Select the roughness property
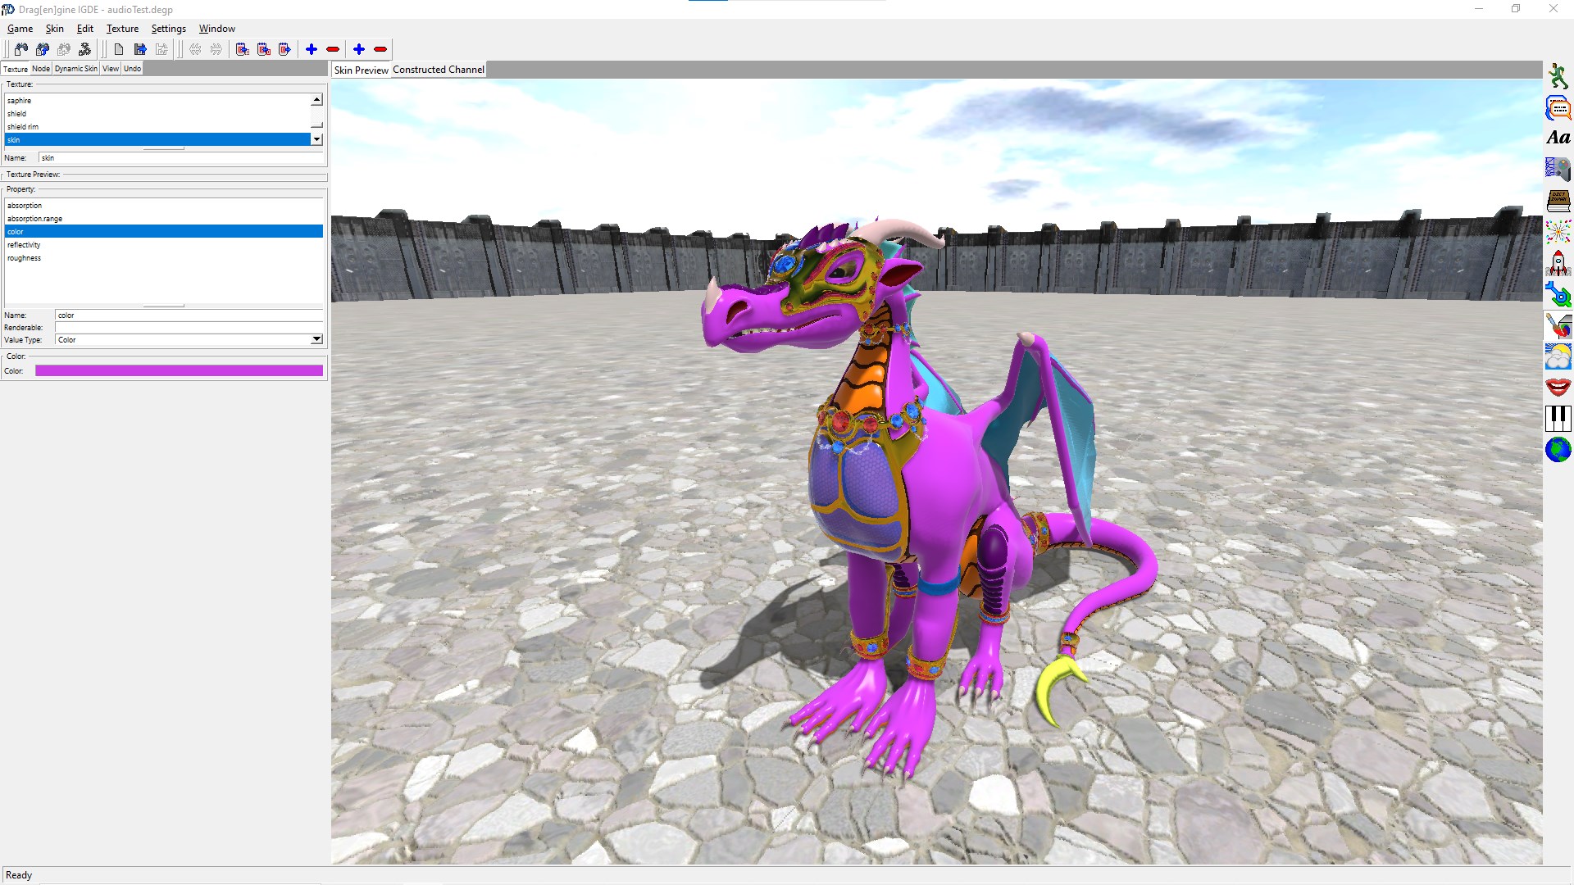The height and width of the screenshot is (885, 1574). [x=25, y=258]
